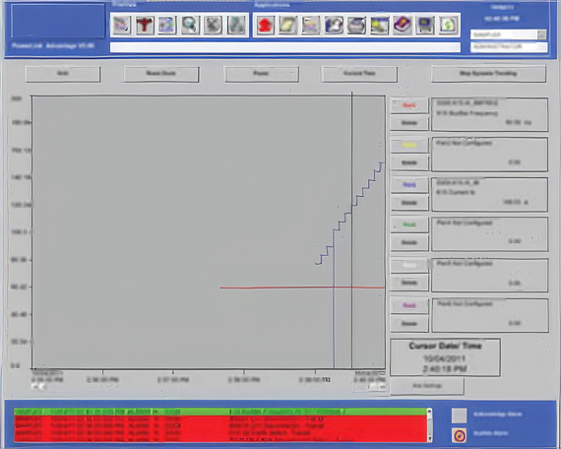Click the button under the yellow Pen2 button
The width and height of the screenshot is (561, 449).
click(x=409, y=162)
